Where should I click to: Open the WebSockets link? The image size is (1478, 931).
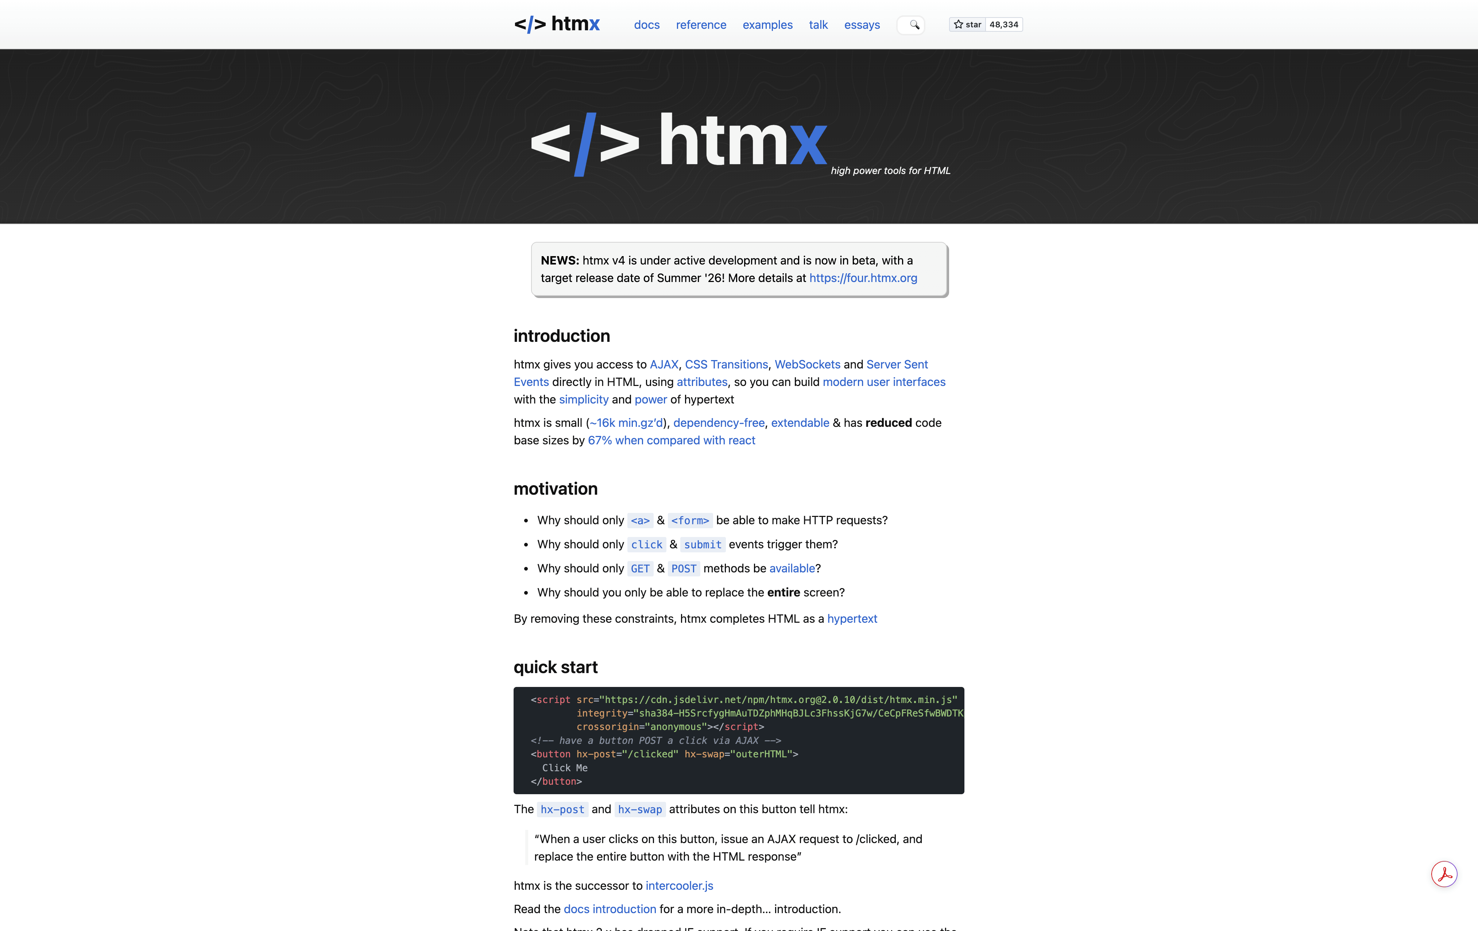(807, 364)
